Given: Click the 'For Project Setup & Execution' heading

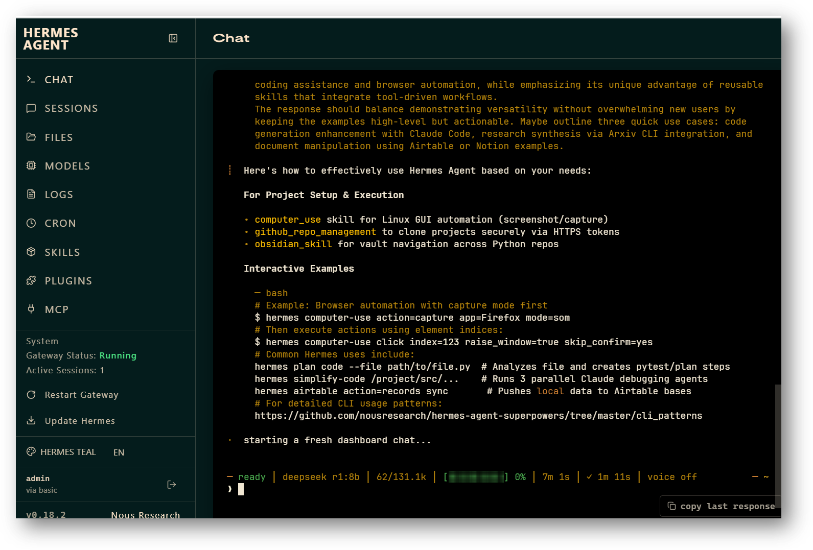Looking at the screenshot, I should coord(324,195).
